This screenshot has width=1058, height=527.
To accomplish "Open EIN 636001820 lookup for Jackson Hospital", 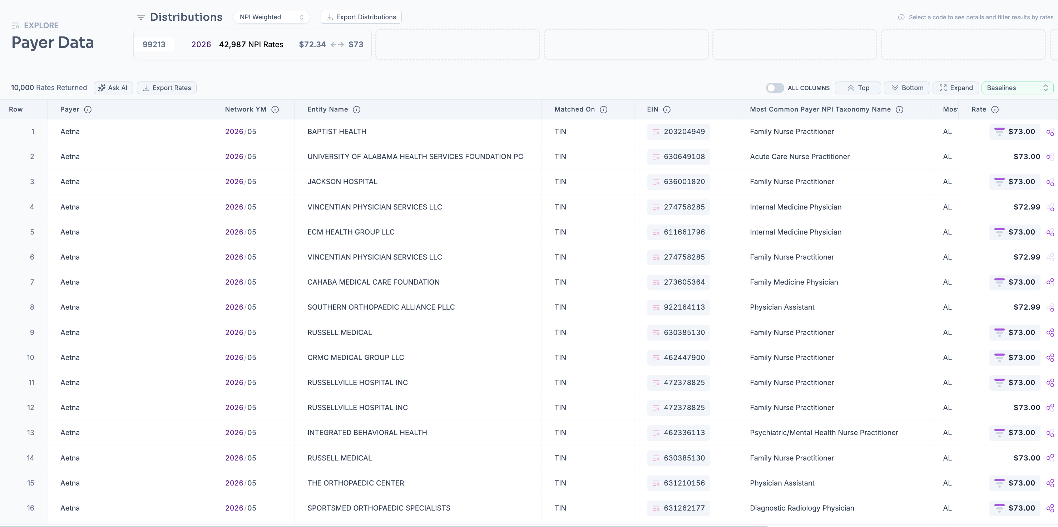I will click(678, 182).
